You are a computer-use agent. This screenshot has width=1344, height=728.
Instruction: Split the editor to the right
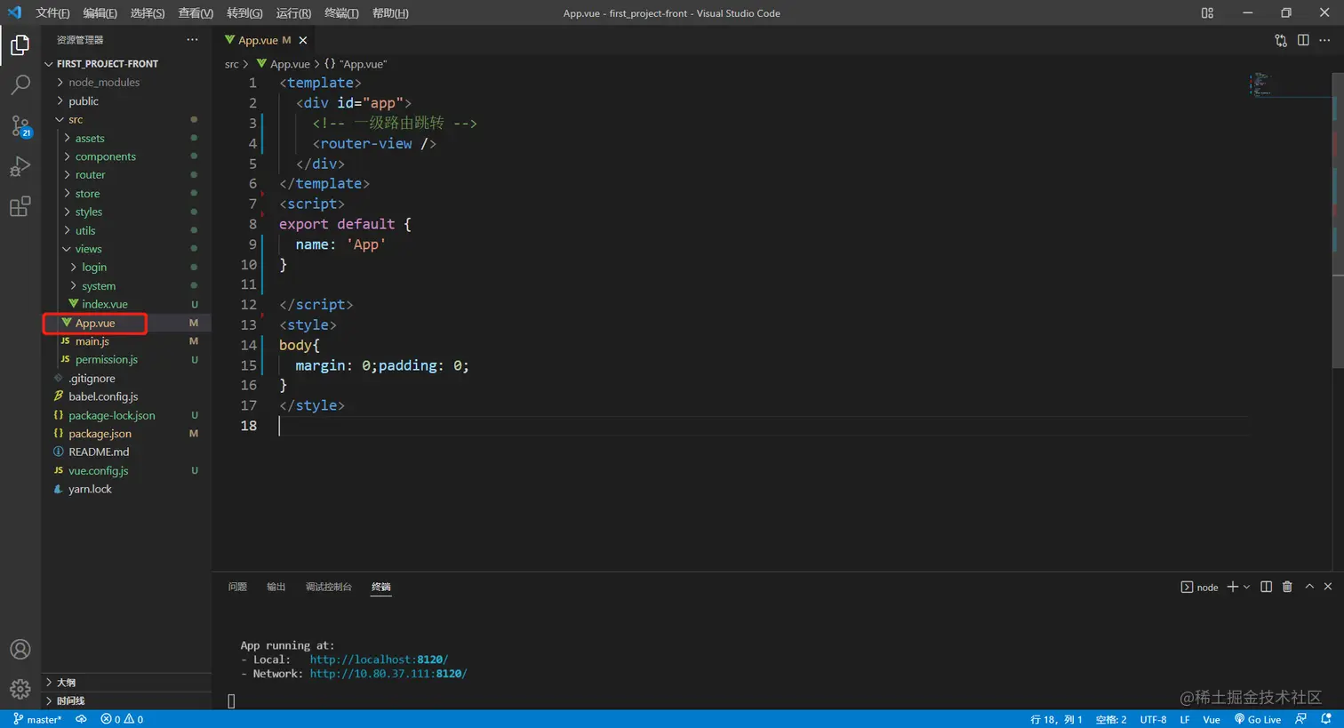(x=1303, y=40)
